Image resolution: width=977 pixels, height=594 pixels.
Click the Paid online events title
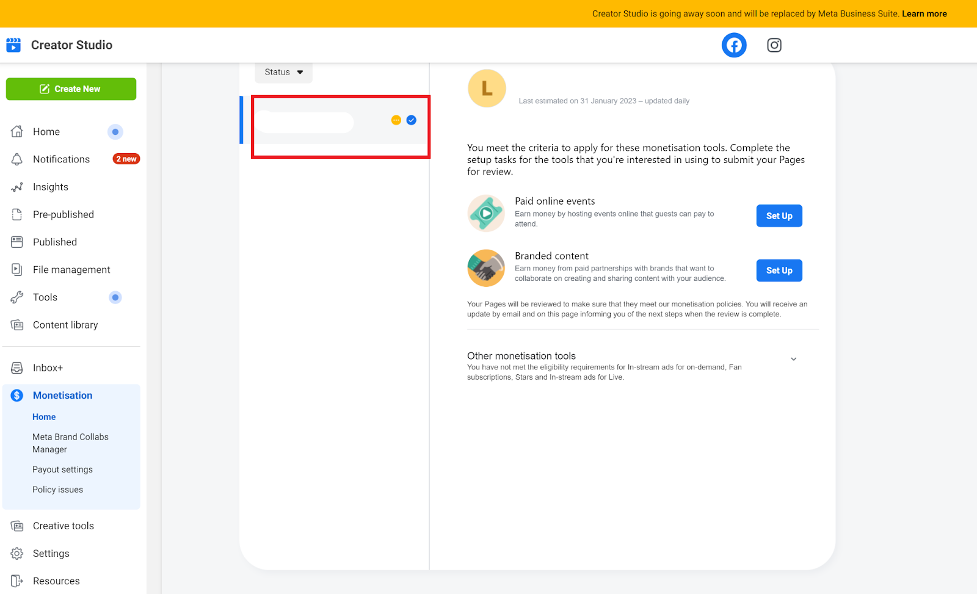tap(554, 201)
